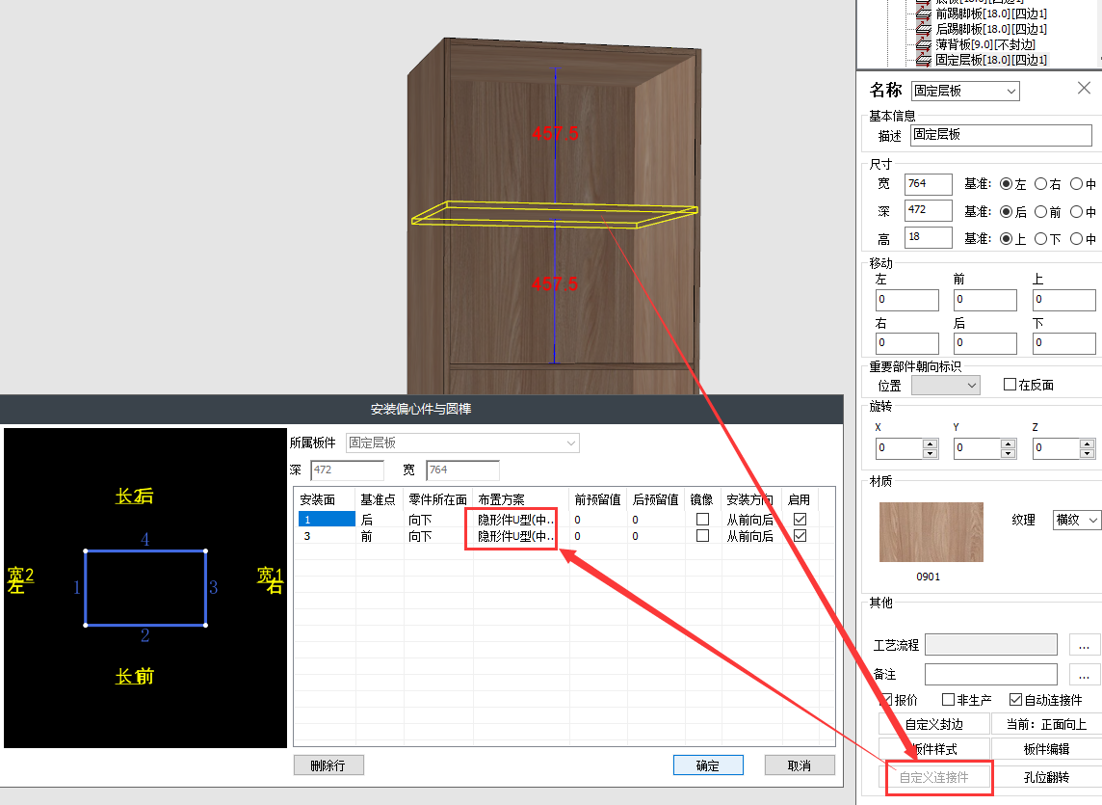
Task: Click 布置方案 cell in row 1
Action: tap(516, 520)
